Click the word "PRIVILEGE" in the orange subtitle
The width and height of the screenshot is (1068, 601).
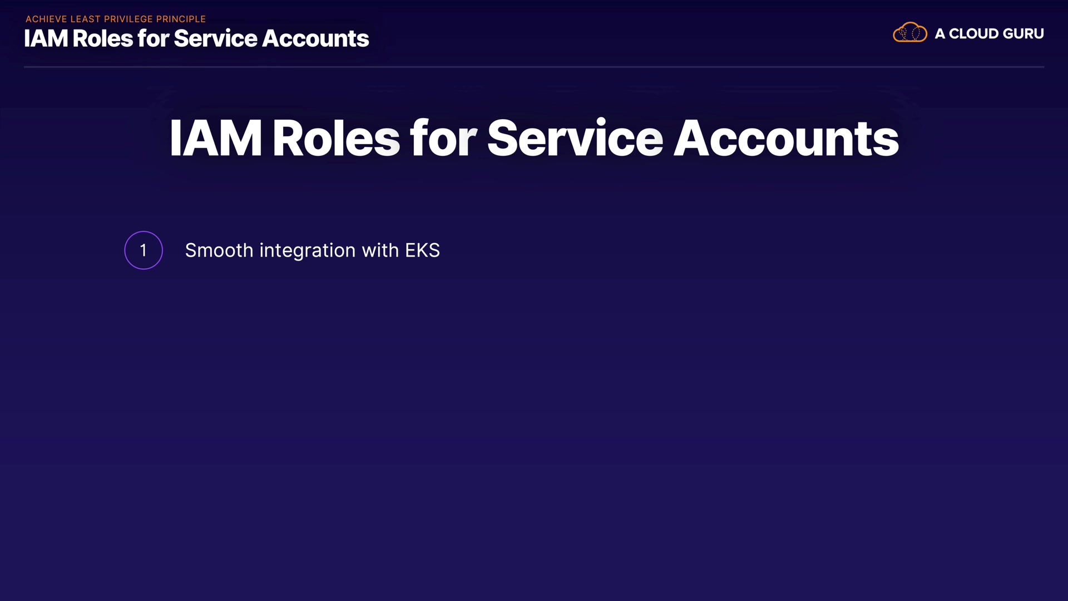pyautogui.click(x=128, y=19)
